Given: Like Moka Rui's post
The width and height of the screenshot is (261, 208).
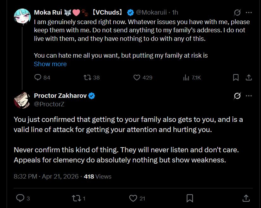Looking at the screenshot, I should tap(137, 78).
